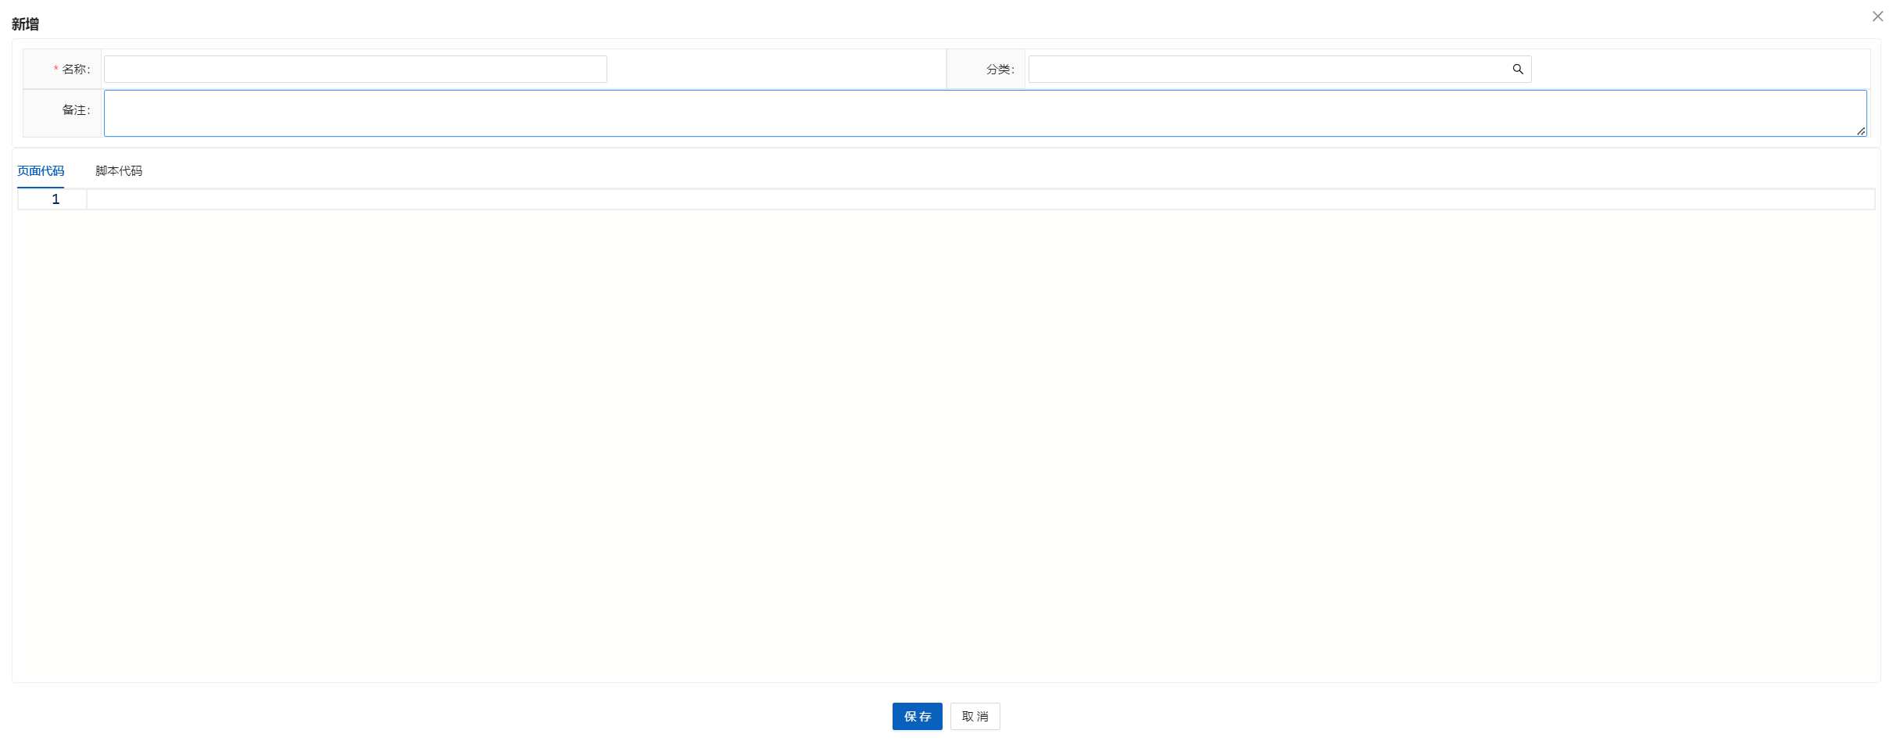
Task: Select line number 1 in editor gutter
Action: (x=55, y=199)
